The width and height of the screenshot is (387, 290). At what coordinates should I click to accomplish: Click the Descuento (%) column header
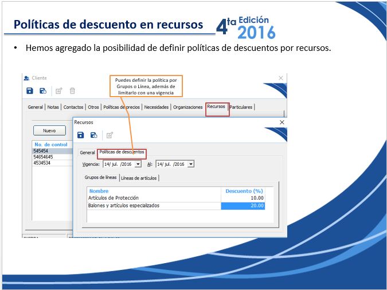point(244,191)
